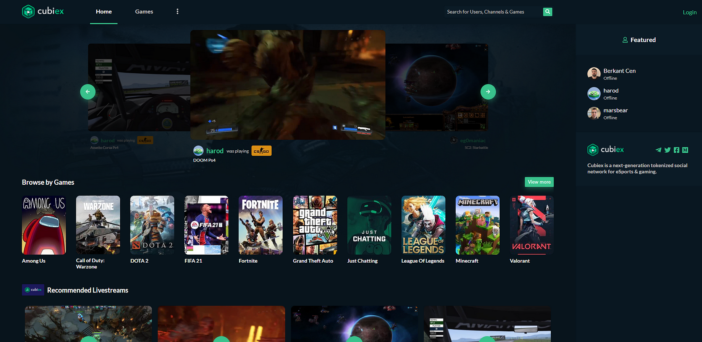
Task: Open Minecraft game cover
Action: click(x=478, y=225)
